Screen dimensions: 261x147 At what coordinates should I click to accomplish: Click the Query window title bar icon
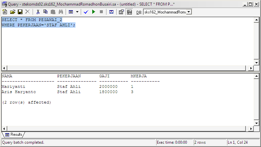pyautogui.click(x=4, y=4)
